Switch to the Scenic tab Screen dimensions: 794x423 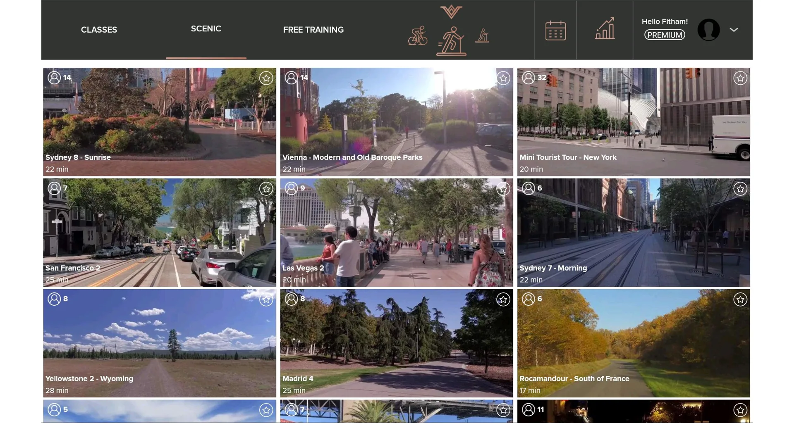coord(206,29)
